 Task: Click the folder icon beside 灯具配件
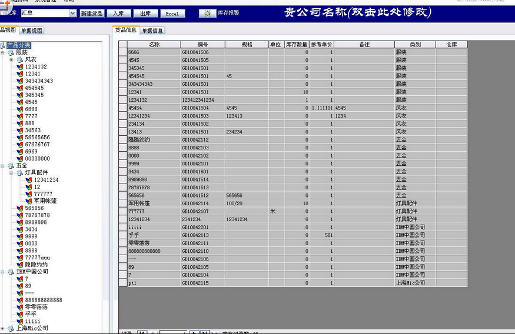tap(20, 172)
